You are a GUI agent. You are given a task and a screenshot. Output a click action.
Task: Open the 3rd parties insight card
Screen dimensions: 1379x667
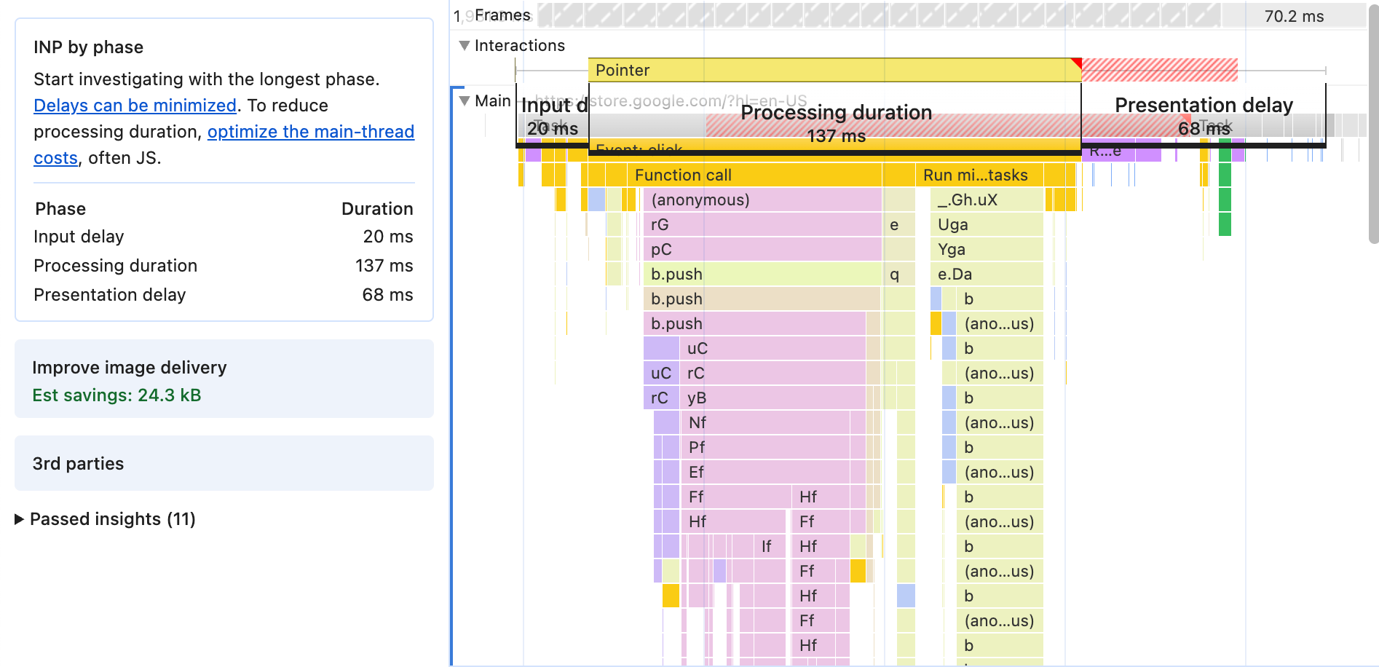[224, 463]
